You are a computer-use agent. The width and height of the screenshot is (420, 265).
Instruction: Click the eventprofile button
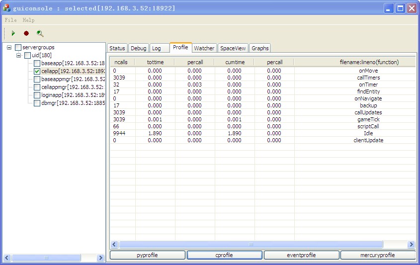pos(301,255)
